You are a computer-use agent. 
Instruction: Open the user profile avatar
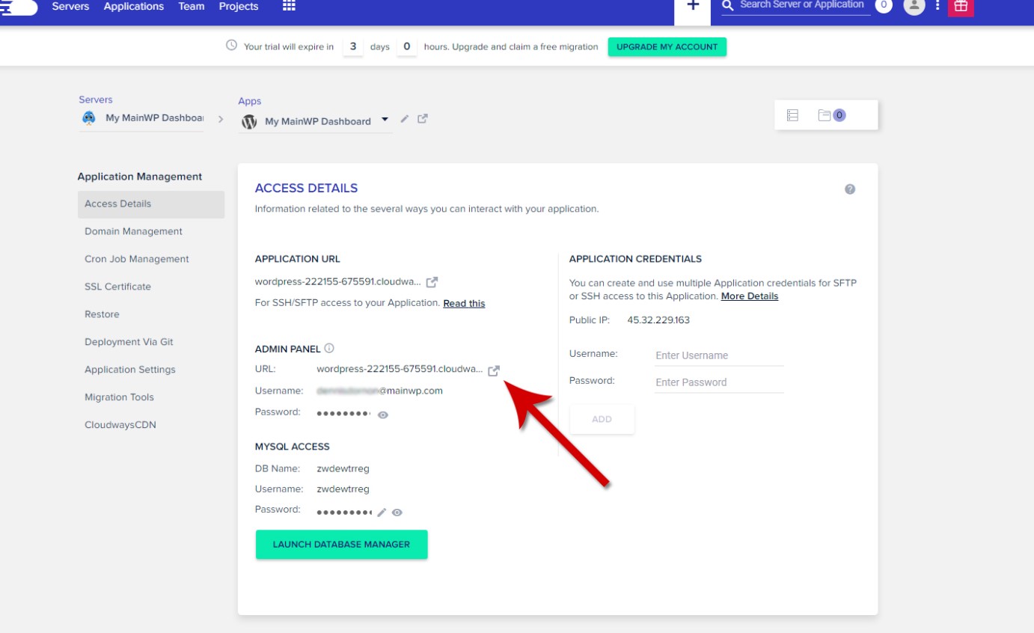click(x=914, y=6)
